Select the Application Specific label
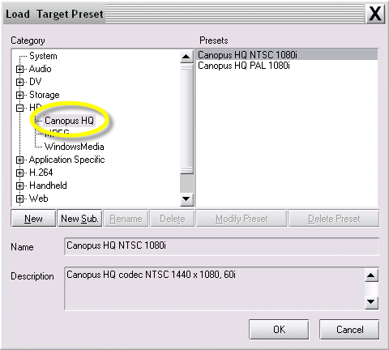Viewport: 389px width, 350px height. (x=66, y=160)
